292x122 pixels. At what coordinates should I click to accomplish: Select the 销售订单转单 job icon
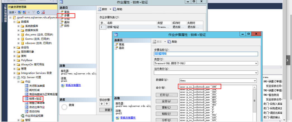[27, 103]
